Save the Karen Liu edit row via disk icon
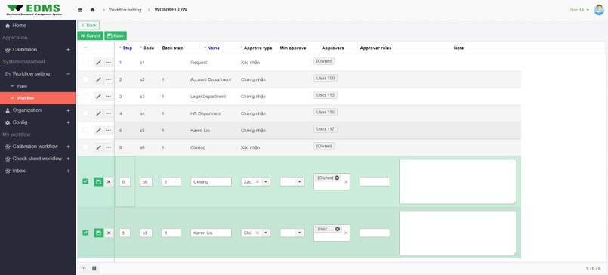Screen dimensions: 608x275 tap(98, 233)
